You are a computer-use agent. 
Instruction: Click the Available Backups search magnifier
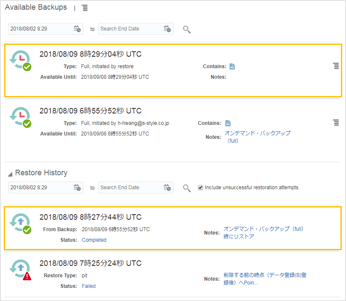pyautogui.click(x=187, y=29)
